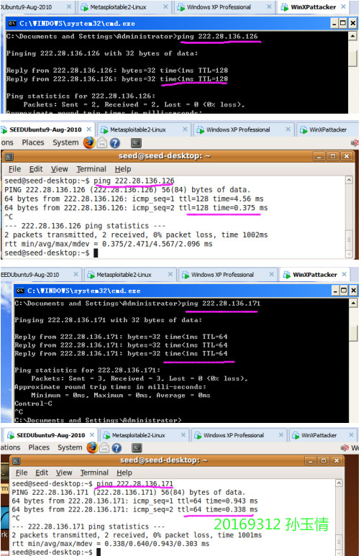Click cmd.exe title icon of window pinging 222.28.136.126

[12, 24]
